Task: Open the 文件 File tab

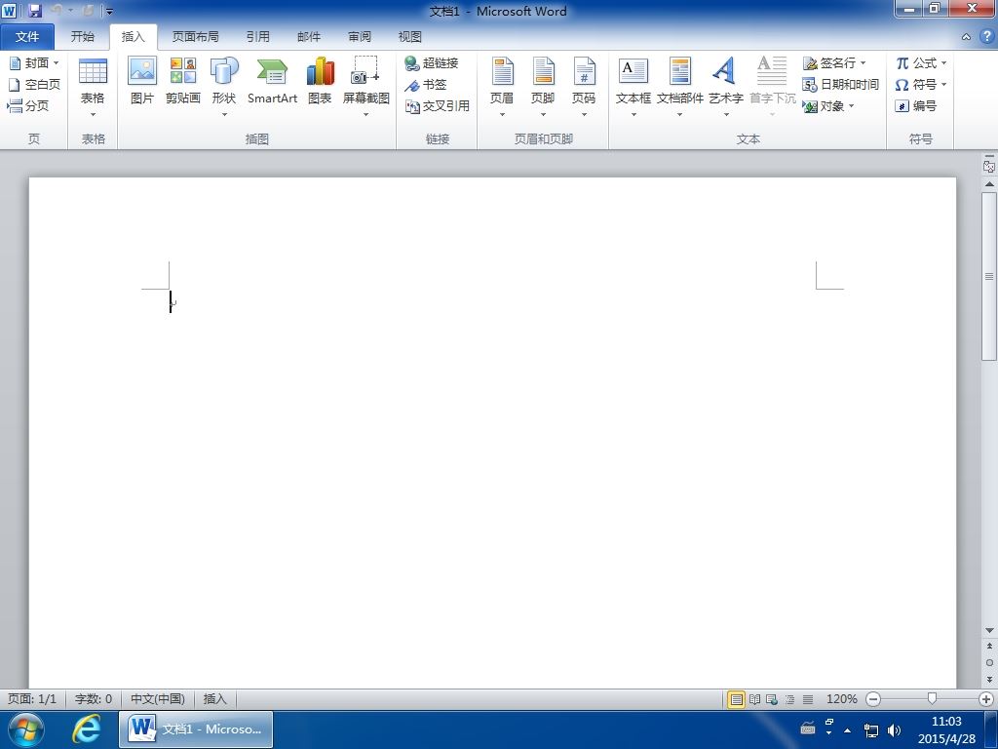Action: pyautogui.click(x=26, y=36)
